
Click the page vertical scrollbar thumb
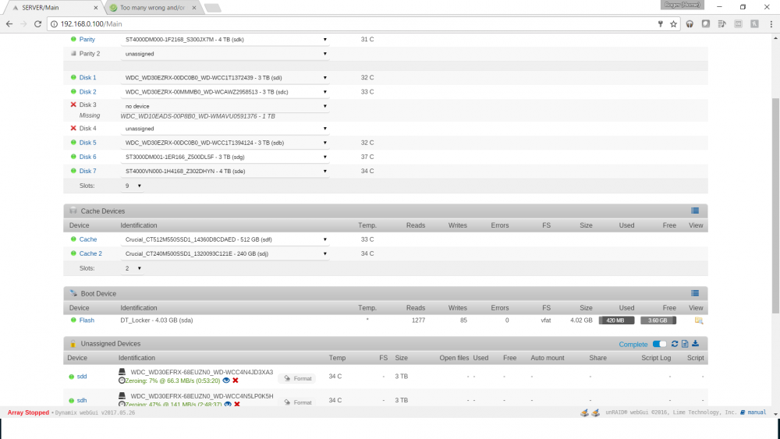coord(775,207)
